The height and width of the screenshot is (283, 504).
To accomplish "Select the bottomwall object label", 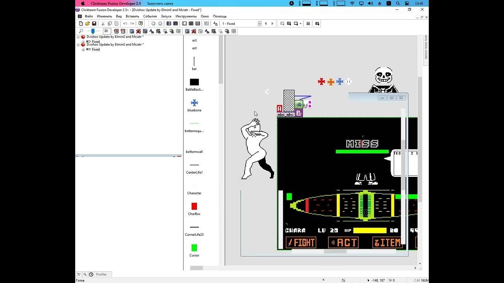I will pyautogui.click(x=194, y=152).
